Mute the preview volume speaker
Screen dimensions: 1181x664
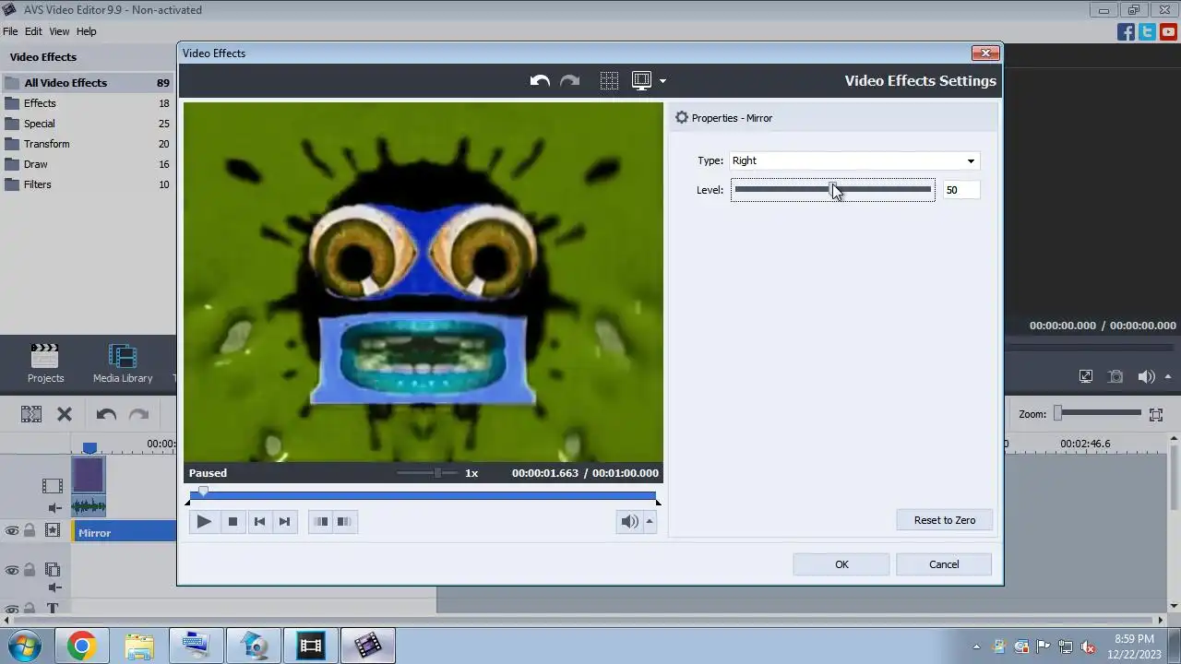pyautogui.click(x=629, y=522)
